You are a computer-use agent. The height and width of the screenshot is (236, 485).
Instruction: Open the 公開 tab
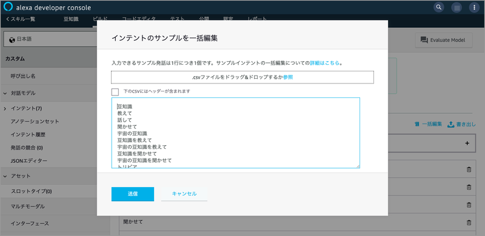click(204, 19)
